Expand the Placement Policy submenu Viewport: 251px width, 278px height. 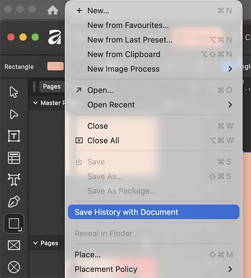coord(154,269)
